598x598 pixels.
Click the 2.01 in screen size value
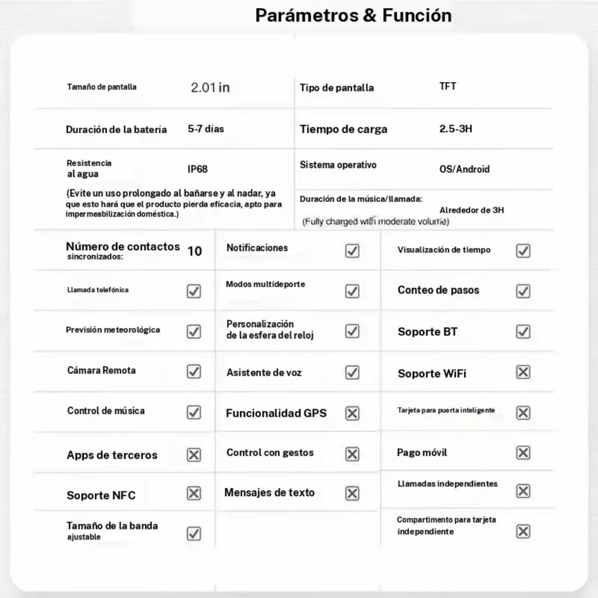(210, 88)
